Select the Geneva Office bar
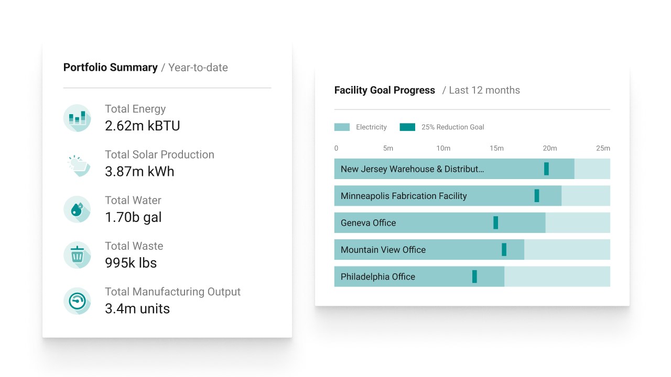The image size is (671, 377). tap(439, 223)
